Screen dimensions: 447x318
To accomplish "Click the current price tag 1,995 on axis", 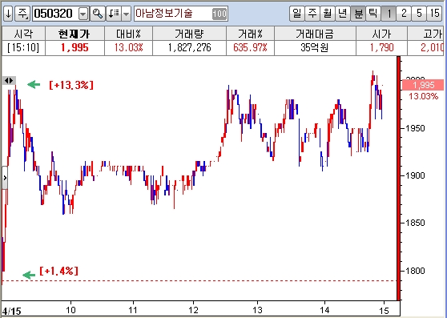I will pos(423,85).
